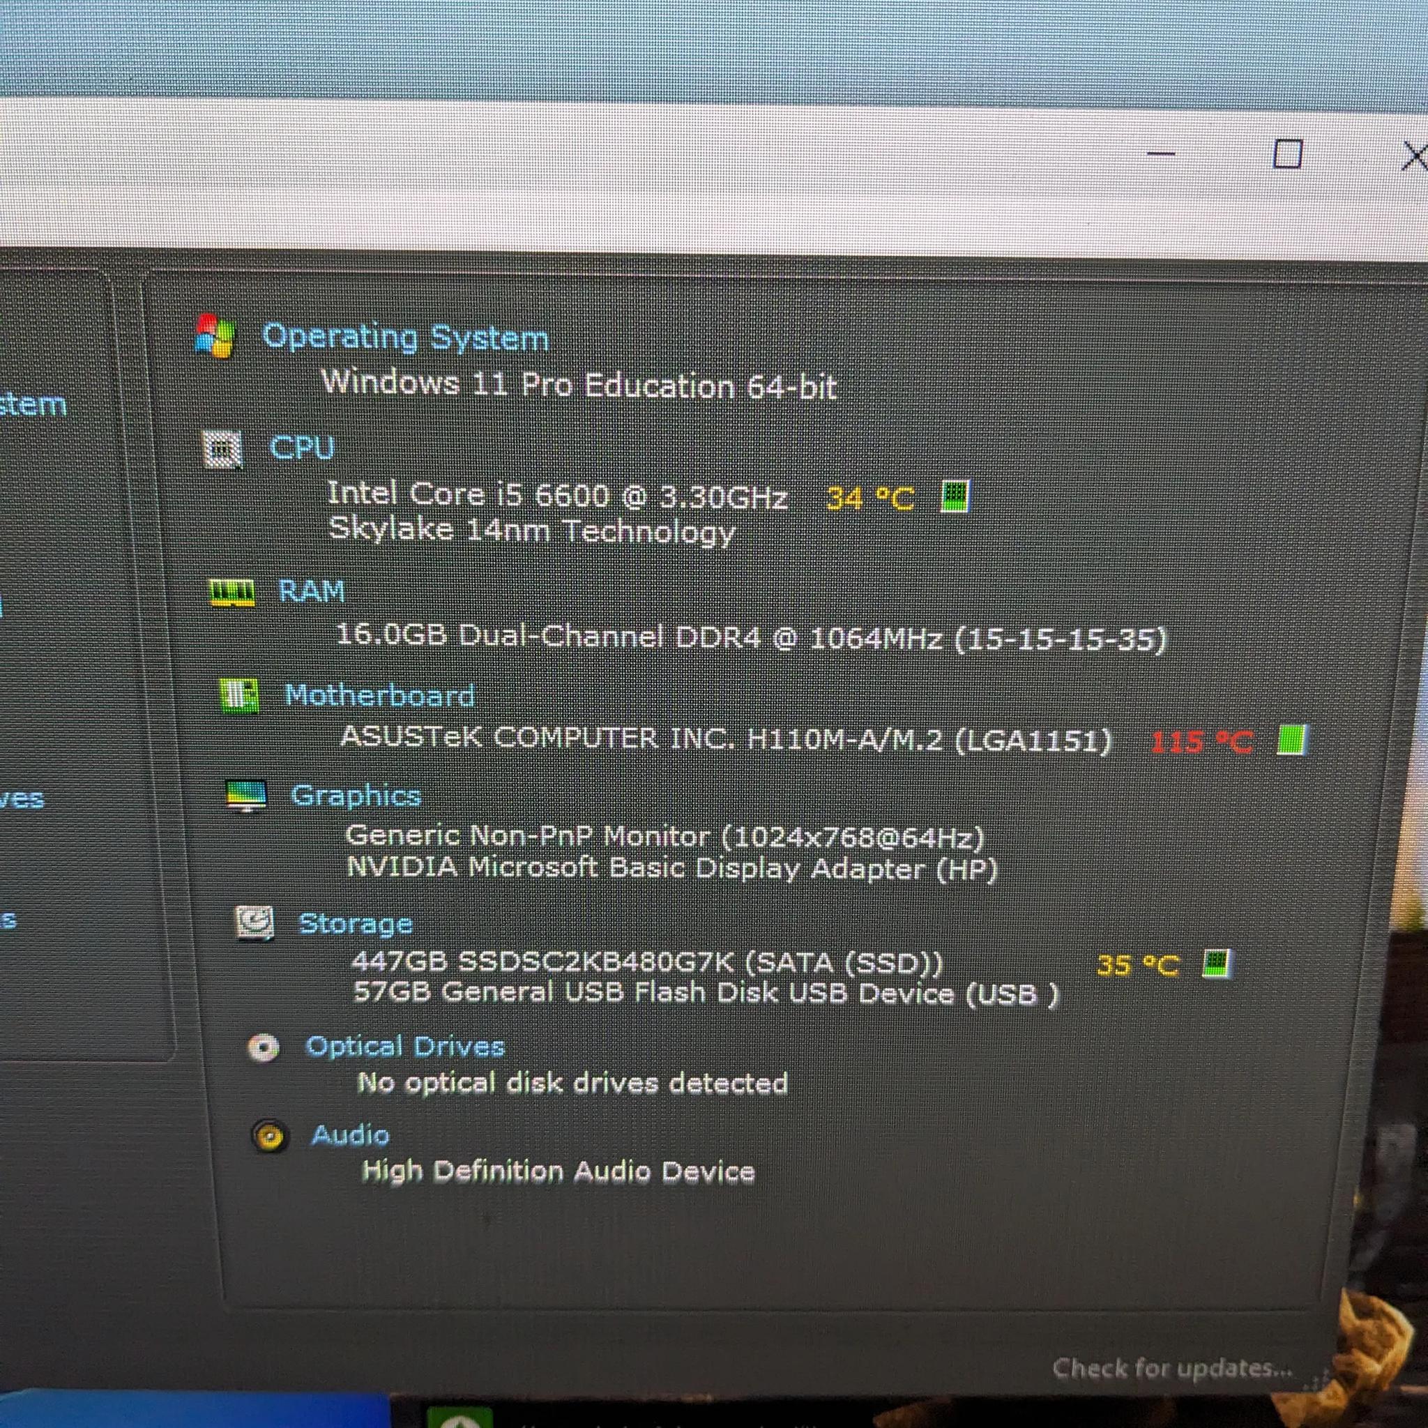The height and width of the screenshot is (1428, 1428).
Task: Click the storage temperature 35 °C value
Action: point(1137,964)
